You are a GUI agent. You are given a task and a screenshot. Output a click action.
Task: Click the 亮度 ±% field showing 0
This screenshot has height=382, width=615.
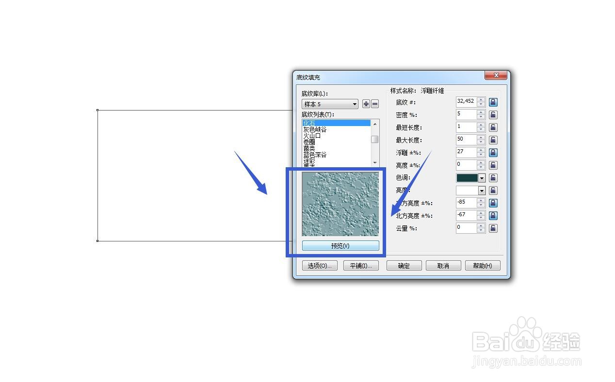coord(466,165)
